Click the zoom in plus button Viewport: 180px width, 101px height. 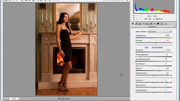pyautogui.click(x=8, y=98)
